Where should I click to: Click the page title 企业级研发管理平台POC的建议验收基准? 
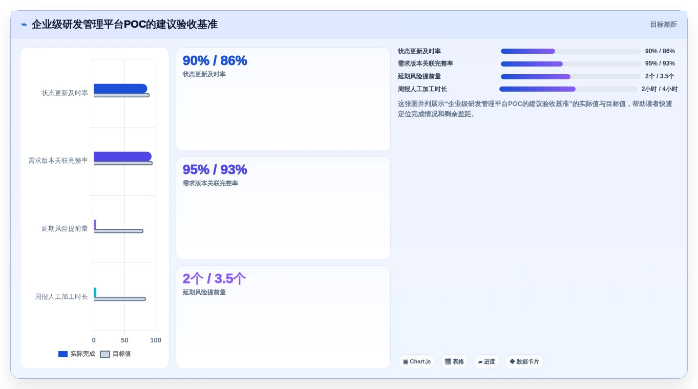(x=124, y=25)
